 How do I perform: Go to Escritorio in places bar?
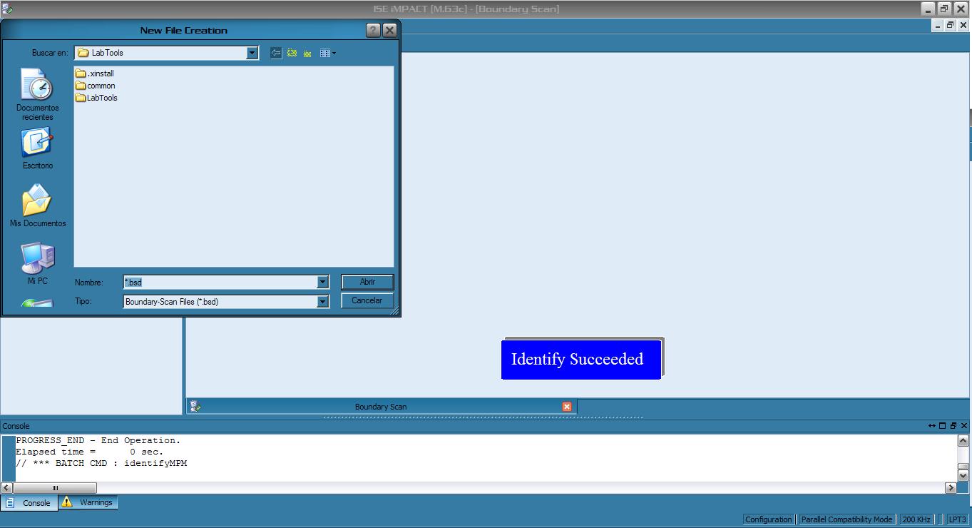click(37, 149)
